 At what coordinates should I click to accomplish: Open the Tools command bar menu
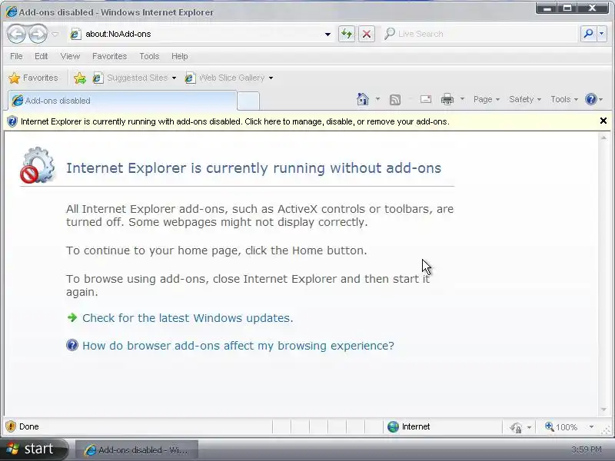tap(564, 100)
